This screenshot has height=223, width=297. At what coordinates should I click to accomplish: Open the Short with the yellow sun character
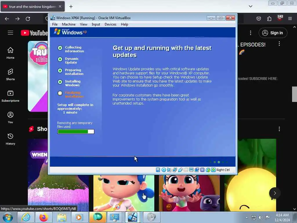250,175
